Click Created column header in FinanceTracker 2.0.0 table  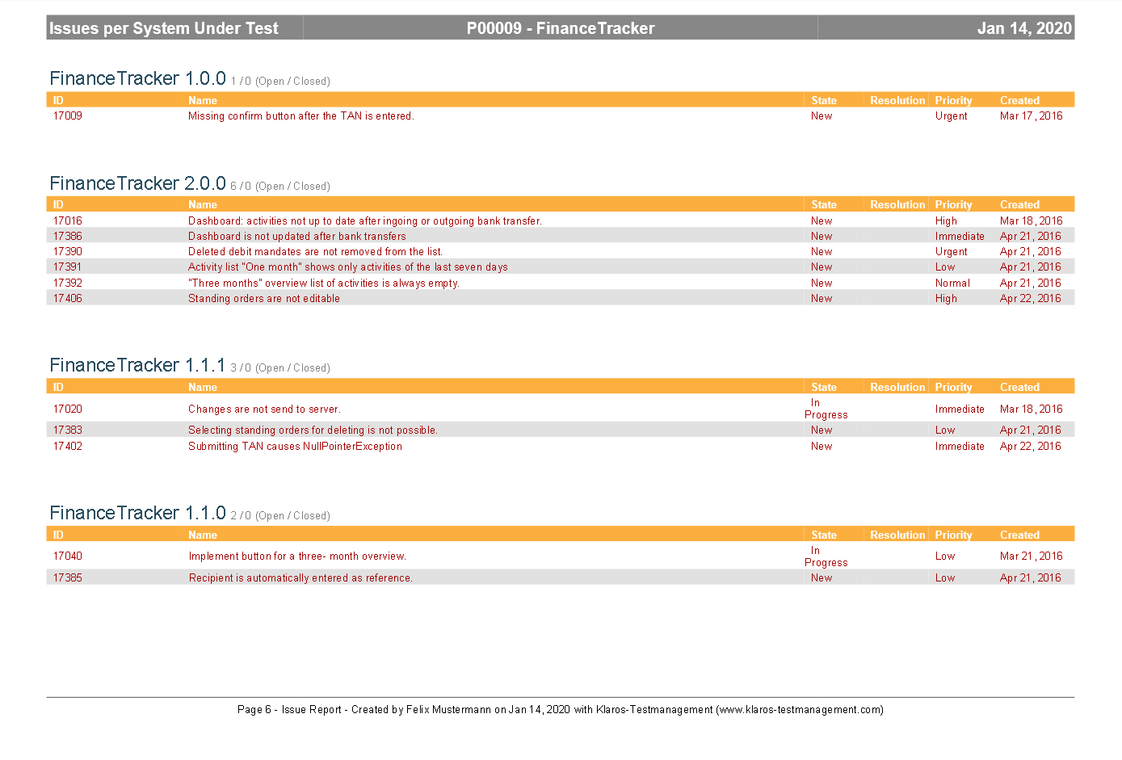(1019, 205)
